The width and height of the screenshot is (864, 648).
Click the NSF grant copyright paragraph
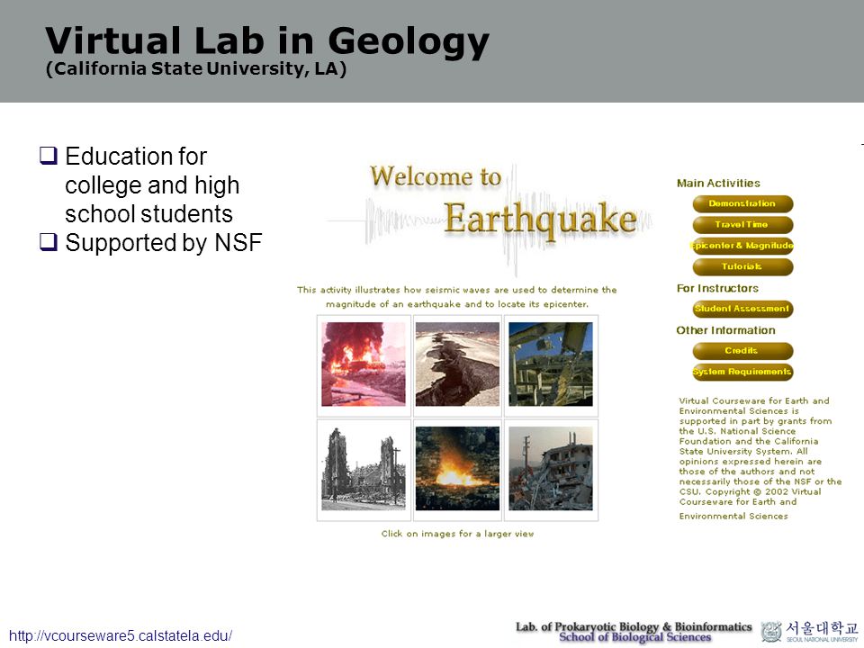(760, 458)
